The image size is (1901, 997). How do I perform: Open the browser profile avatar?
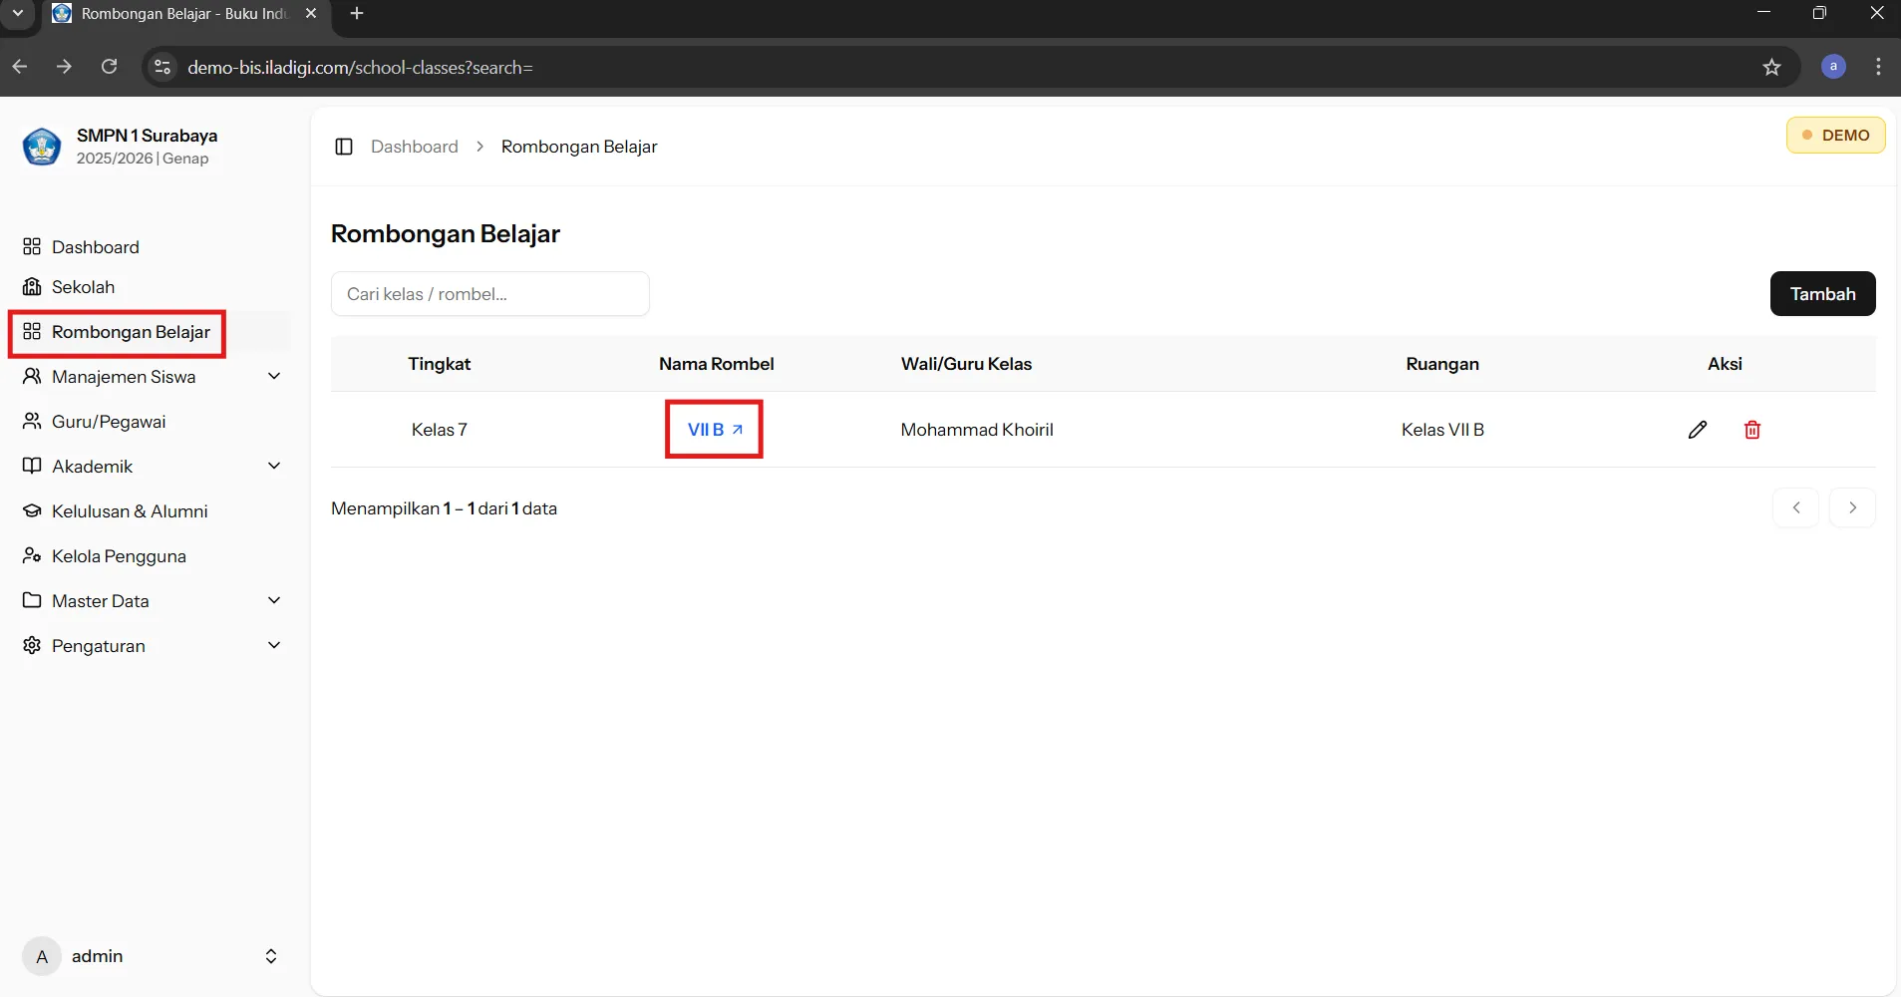pos(1833,67)
